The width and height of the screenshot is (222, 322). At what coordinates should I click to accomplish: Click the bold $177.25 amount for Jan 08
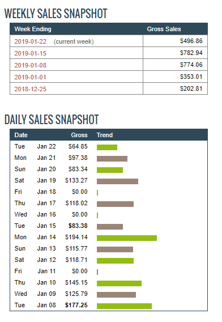76,305
